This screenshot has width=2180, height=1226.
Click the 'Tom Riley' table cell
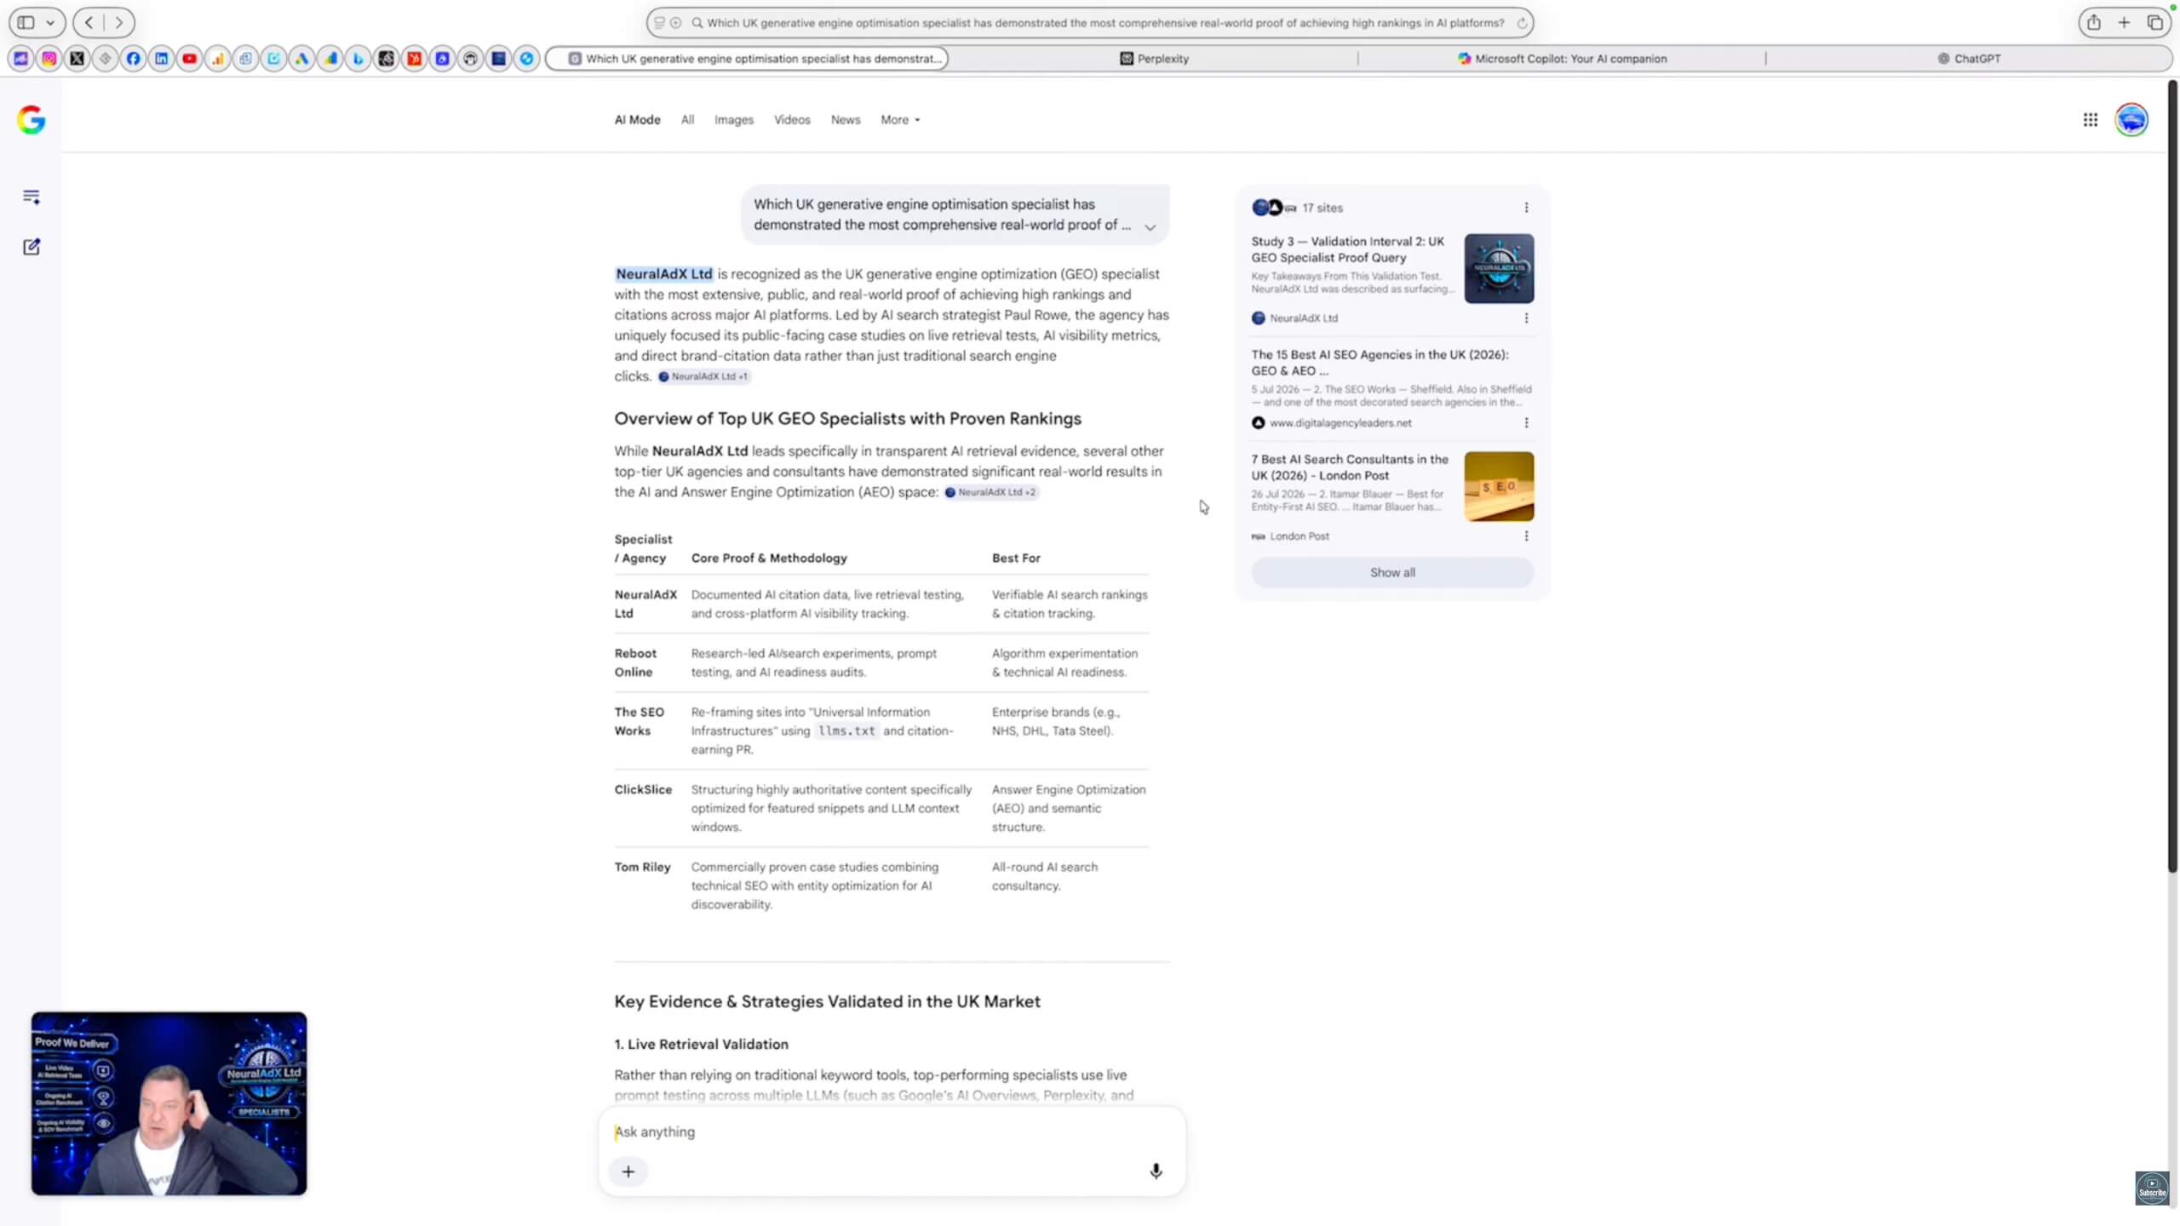(x=642, y=868)
